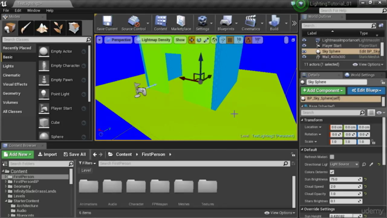Maximize the viewport with restore icon
The image size is (387, 218).
[x=293, y=40]
